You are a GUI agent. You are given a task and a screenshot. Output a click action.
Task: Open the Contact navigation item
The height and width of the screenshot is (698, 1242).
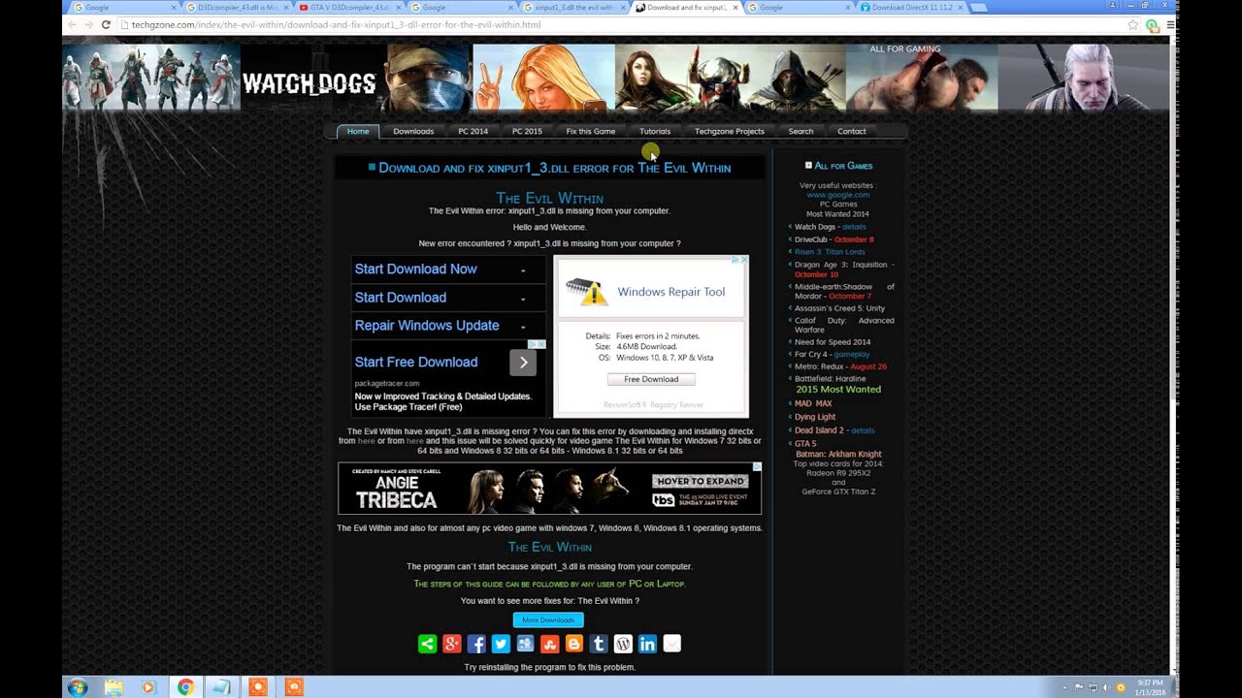851,131
